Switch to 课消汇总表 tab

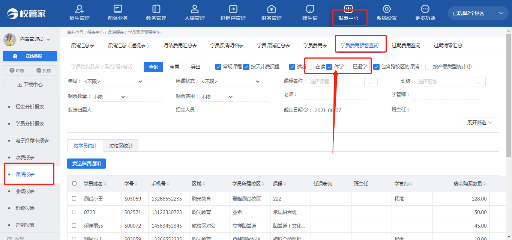(x=83, y=45)
